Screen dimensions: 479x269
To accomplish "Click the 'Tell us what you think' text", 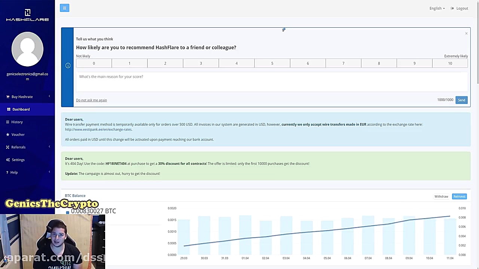I will [95, 39].
